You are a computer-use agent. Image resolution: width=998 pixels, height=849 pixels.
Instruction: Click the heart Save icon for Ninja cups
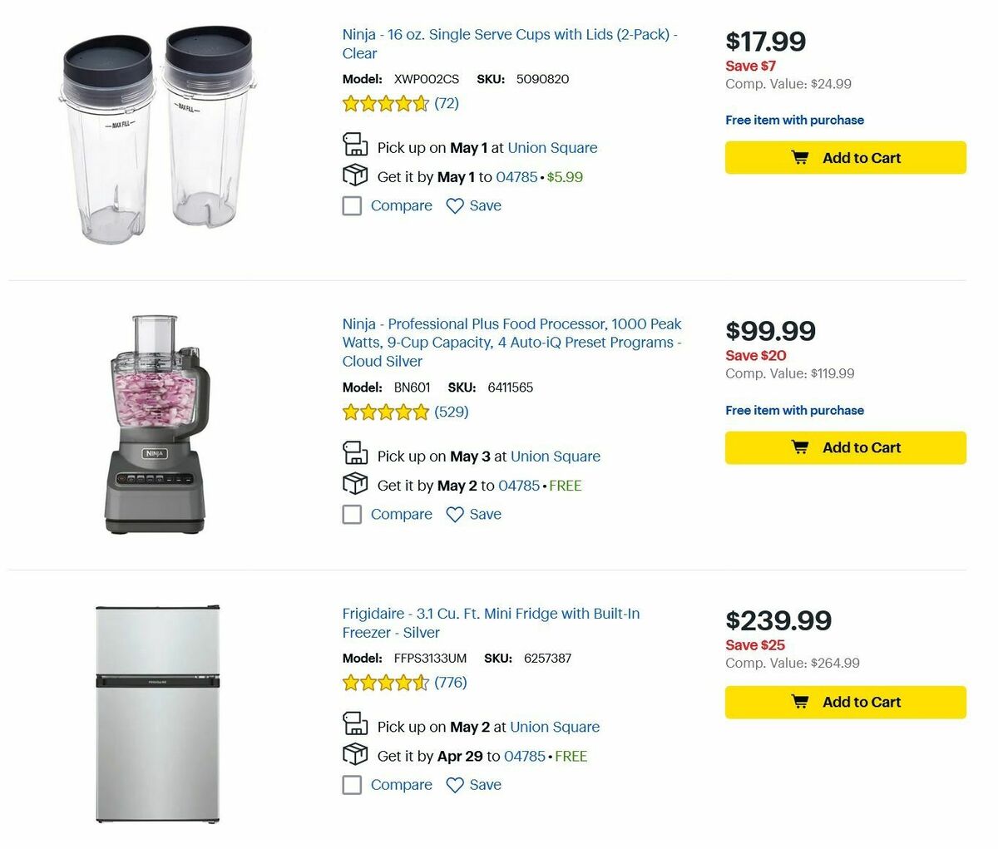click(x=455, y=206)
